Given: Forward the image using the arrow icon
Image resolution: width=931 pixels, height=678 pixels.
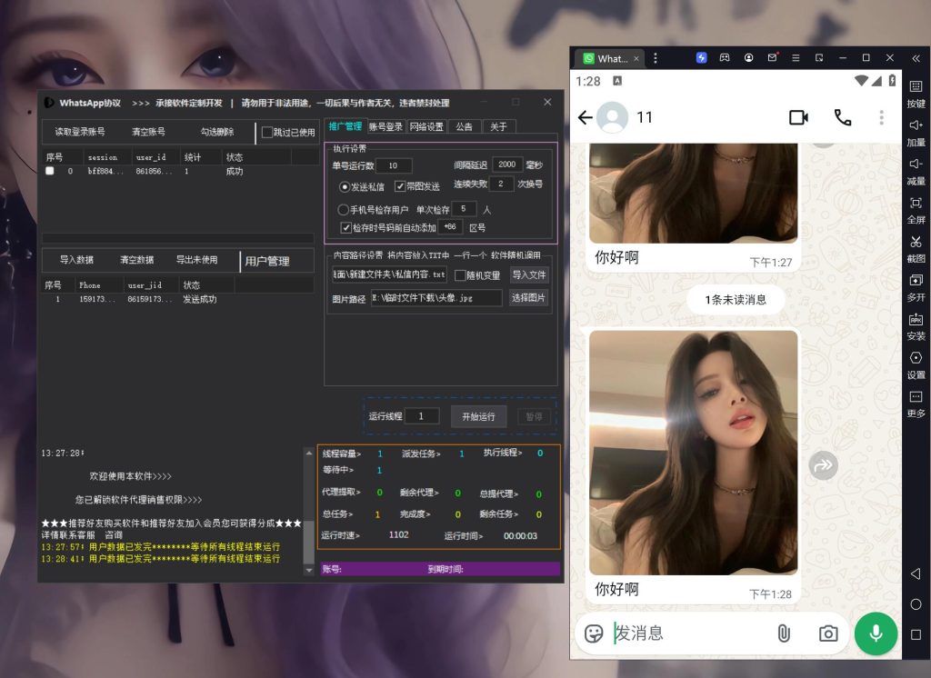Looking at the screenshot, I should point(824,465).
